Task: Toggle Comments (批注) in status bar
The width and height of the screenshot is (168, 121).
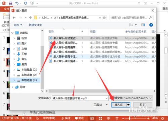Action: [79, 118]
